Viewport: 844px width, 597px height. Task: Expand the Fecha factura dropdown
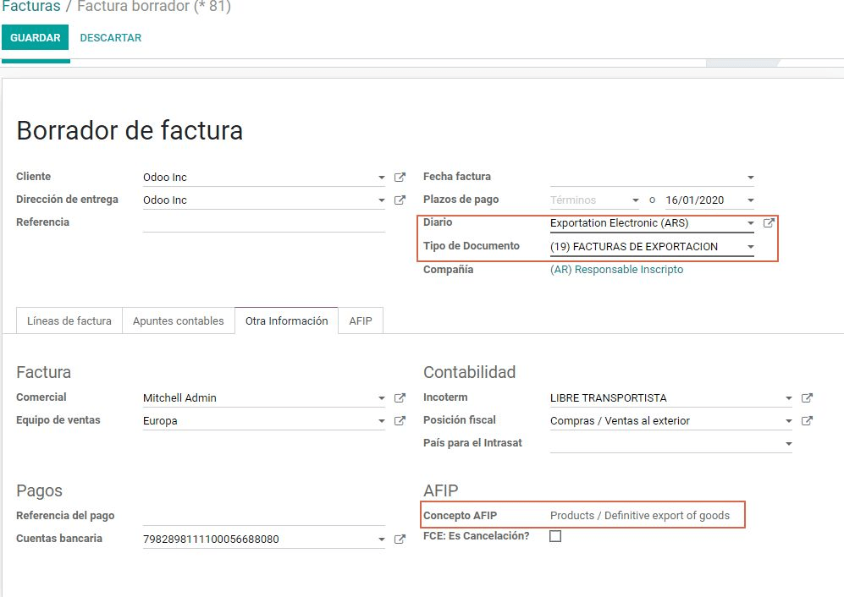pos(750,178)
